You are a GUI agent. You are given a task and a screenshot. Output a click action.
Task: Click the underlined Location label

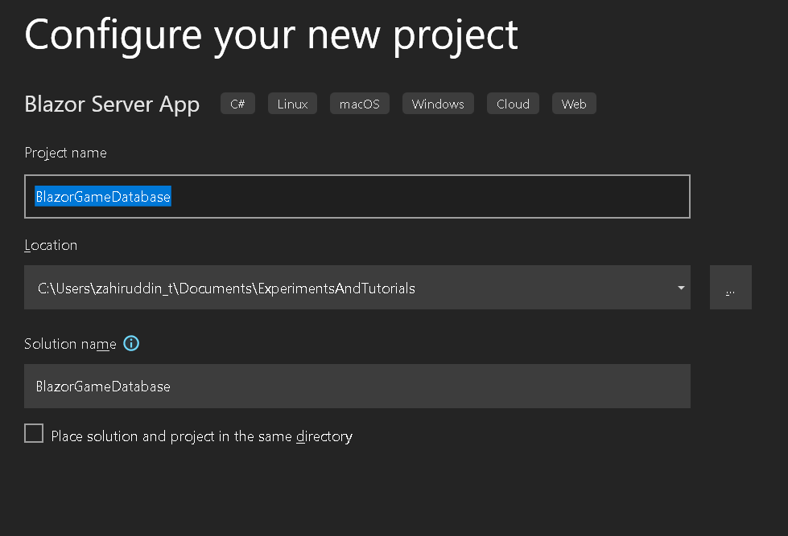coord(51,245)
